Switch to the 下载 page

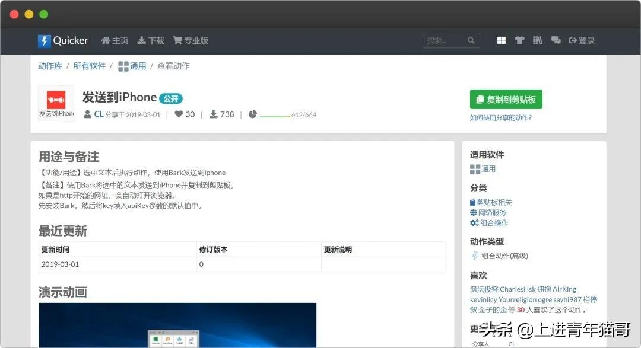[x=151, y=40]
